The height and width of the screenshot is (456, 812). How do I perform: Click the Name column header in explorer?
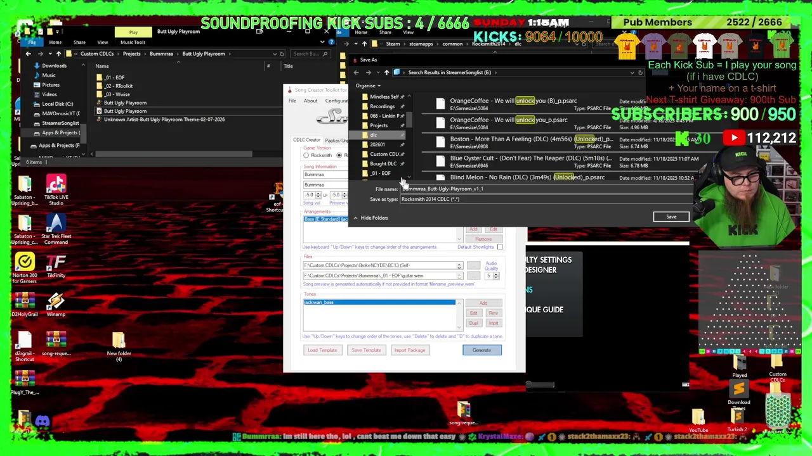[102, 66]
